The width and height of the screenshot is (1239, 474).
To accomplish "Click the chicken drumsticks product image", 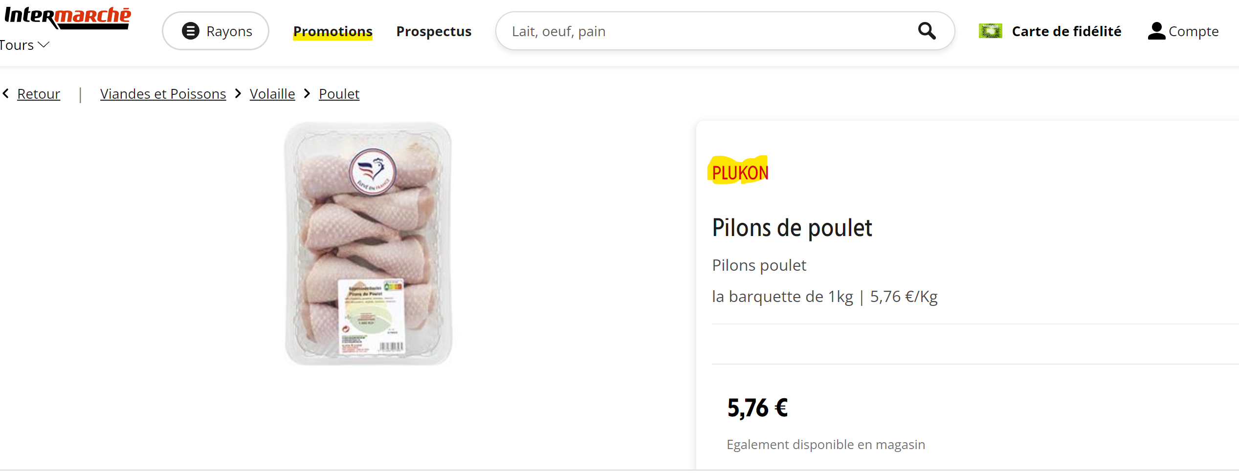I will coord(369,243).
